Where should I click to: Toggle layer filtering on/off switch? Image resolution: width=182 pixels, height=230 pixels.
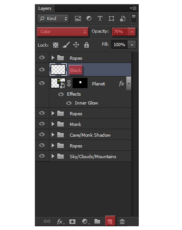pyautogui.click(x=134, y=19)
